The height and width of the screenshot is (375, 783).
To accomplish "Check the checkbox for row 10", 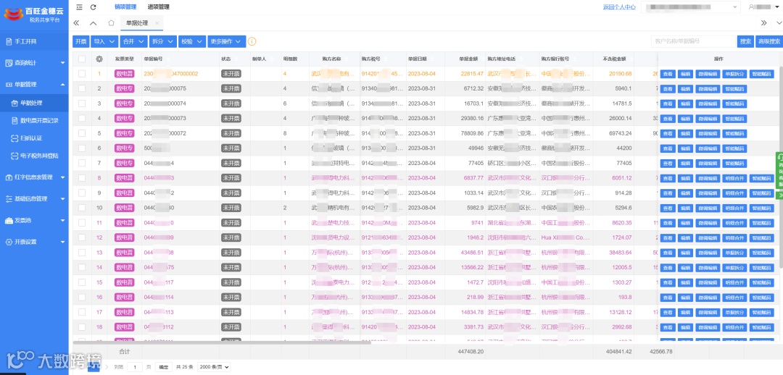I will tap(82, 208).
